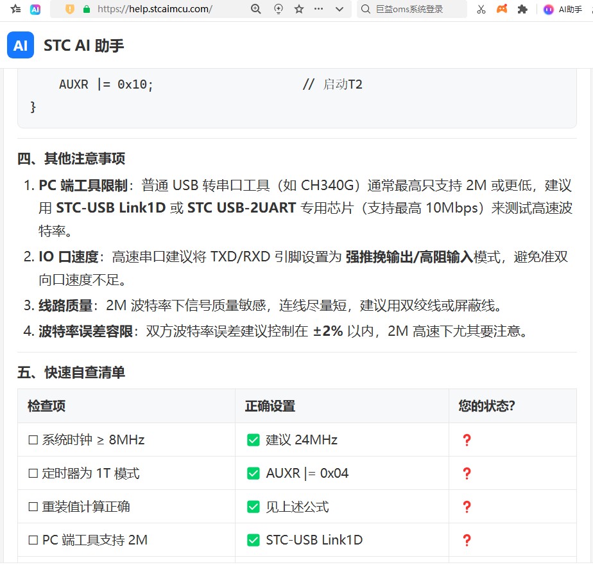Expand the address bar dropdown chevron
The width and height of the screenshot is (593, 567).
(x=339, y=10)
